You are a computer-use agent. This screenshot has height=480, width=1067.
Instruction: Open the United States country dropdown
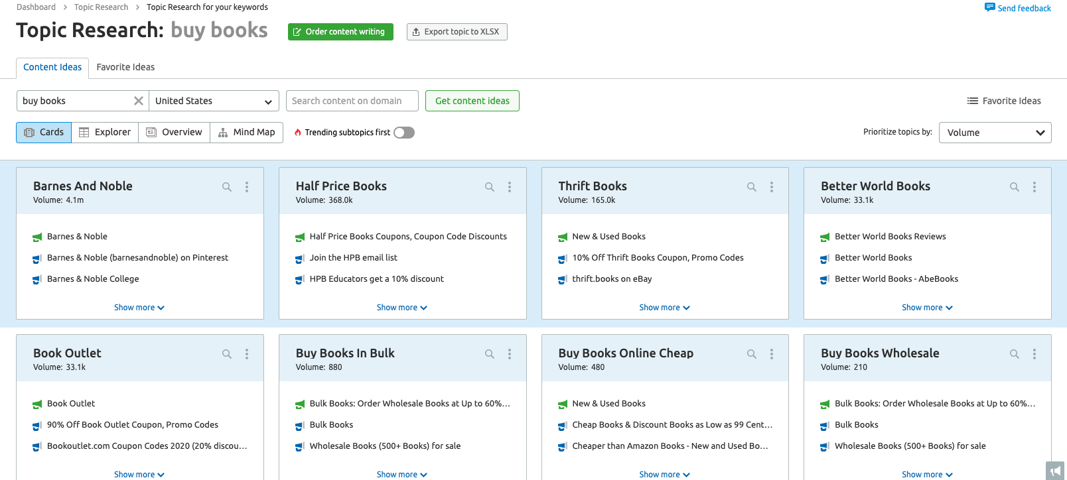pos(214,101)
